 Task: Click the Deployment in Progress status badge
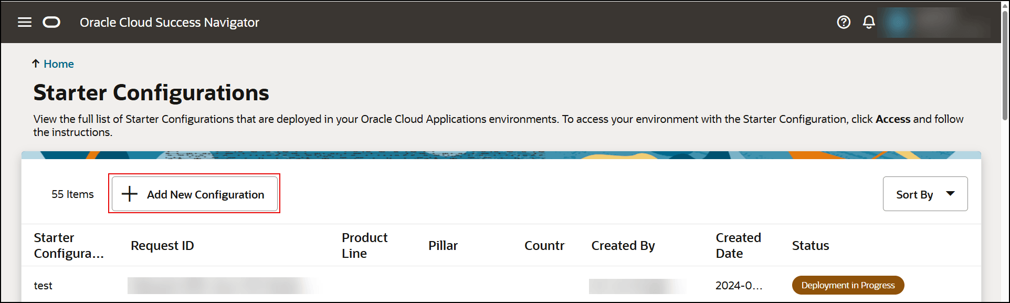pyautogui.click(x=848, y=285)
